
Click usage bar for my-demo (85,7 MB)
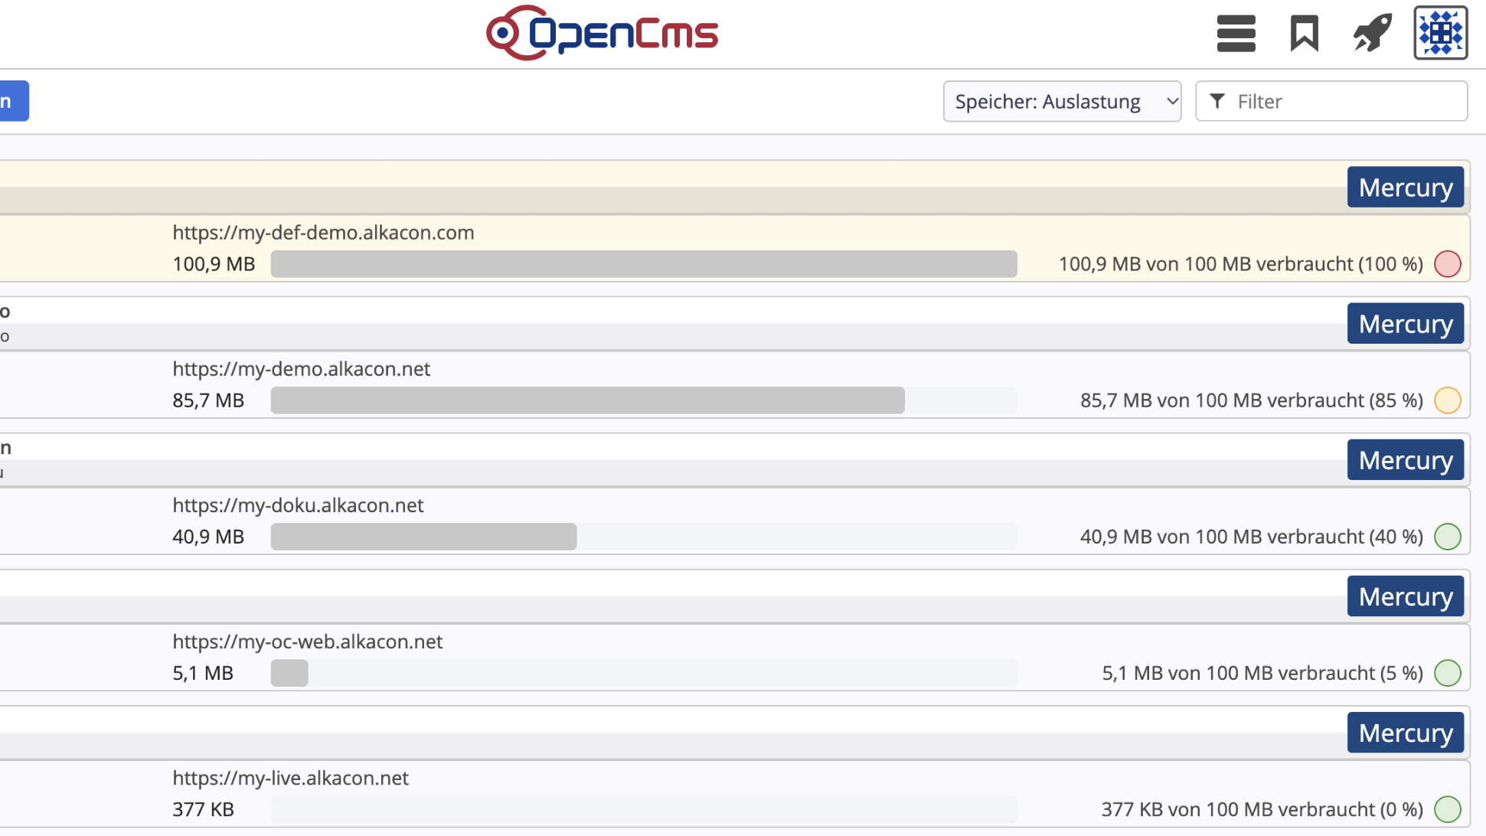pos(644,400)
